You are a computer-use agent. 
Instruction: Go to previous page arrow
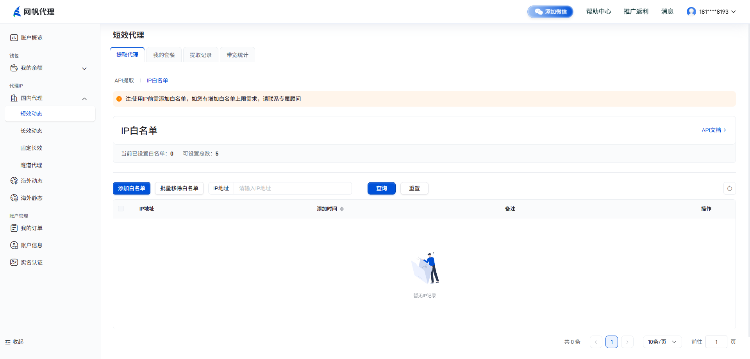click(596, 342)
